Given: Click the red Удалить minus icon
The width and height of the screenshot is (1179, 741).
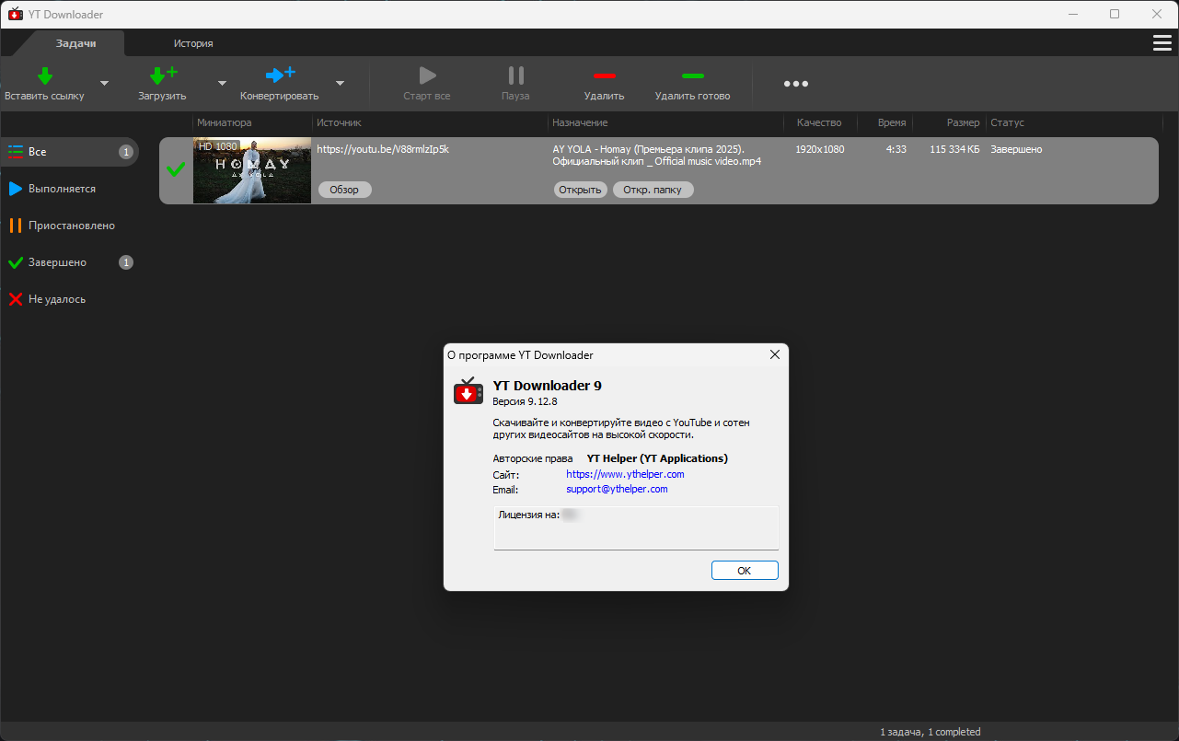Looking at the screenshot, I should pos(604,75).
